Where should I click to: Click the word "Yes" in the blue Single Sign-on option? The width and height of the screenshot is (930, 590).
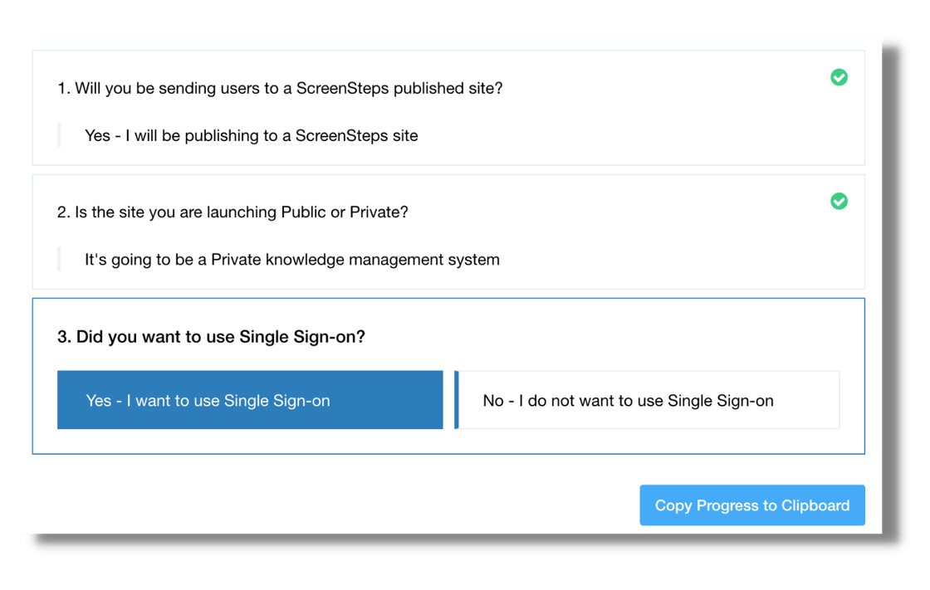(x=98, y=401)
